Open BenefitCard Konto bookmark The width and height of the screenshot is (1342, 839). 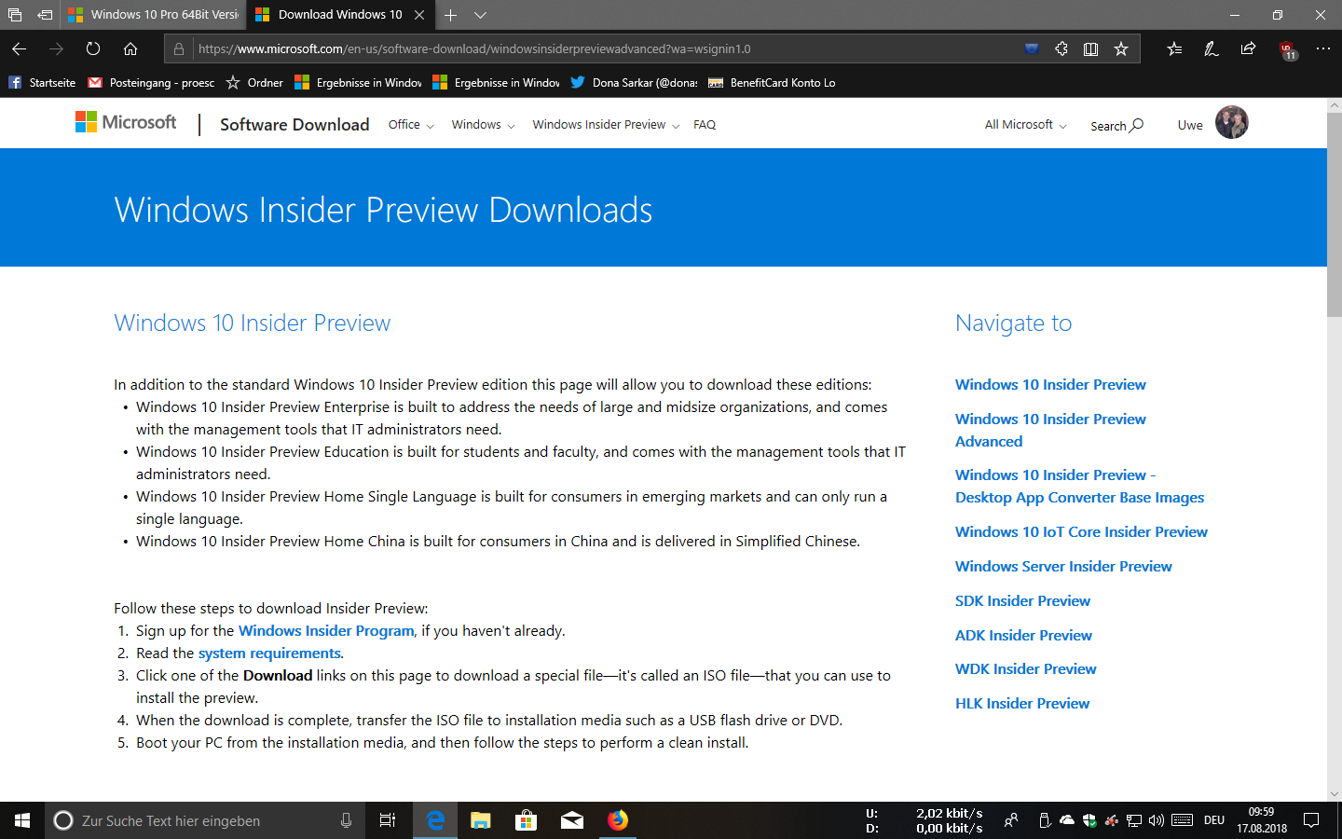[x=772, y=82]
